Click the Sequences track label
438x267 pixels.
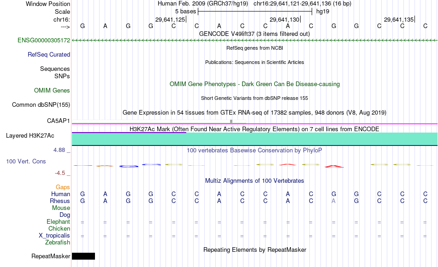55,69
